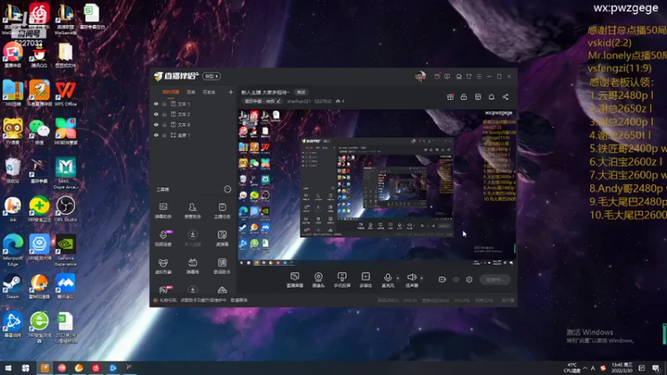Open the 主播任务 streamer tasks tool

[222, 211]
